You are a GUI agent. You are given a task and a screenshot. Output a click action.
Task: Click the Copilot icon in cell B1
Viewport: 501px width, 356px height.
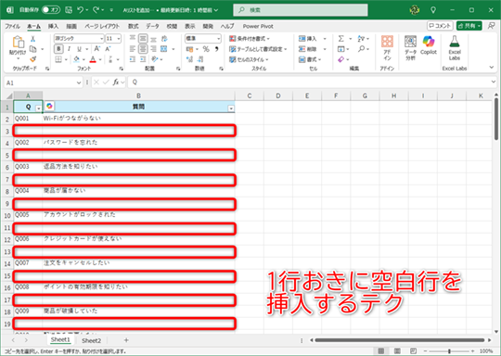coord(49,106)
